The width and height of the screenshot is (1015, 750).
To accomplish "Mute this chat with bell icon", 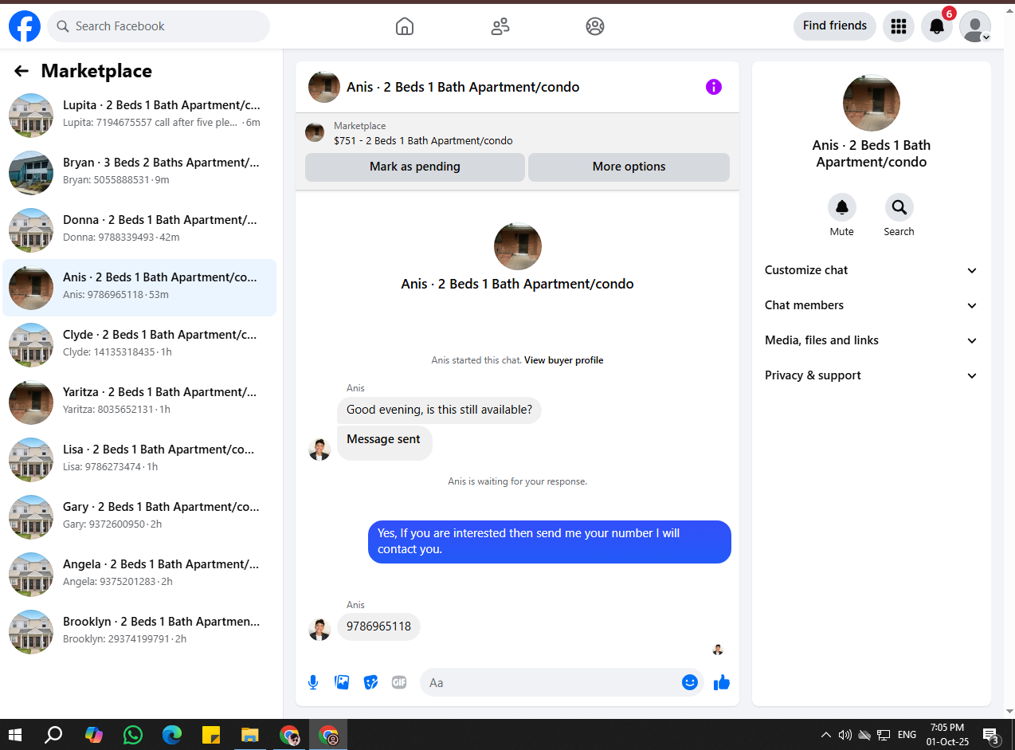I will (842, 208).
